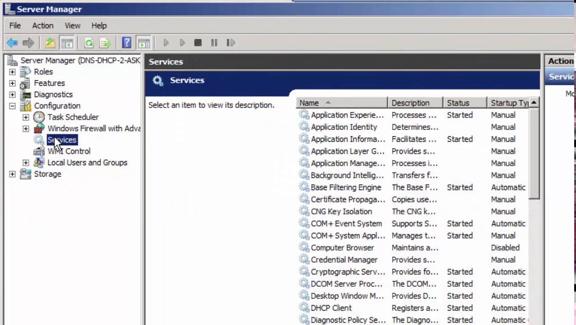Click the Refresh toolbar icon
Image resolution: width=576 pixels, height=325 pixels.
coord(89,43)
